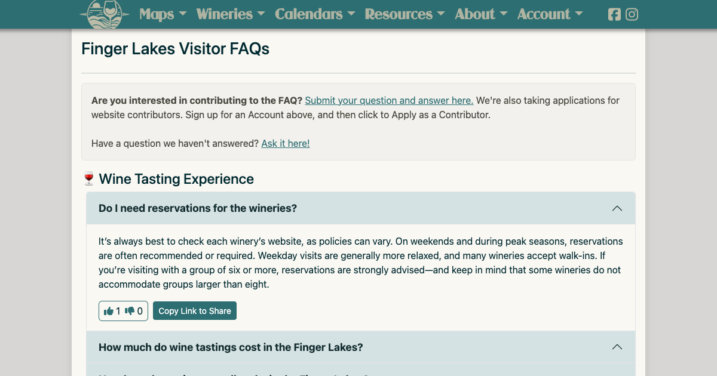Expand the Wineries dropdown

click(231, 14)
